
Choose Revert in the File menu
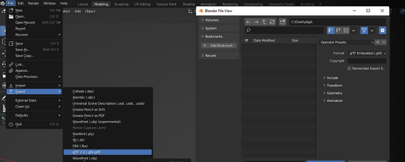(34, 29)
